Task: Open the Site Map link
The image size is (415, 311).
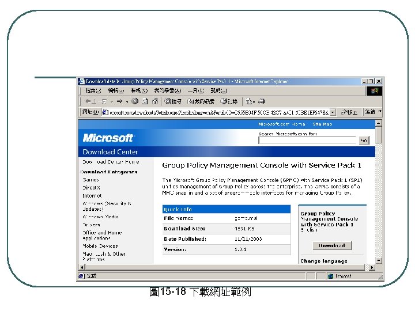Action: point(322,124)
